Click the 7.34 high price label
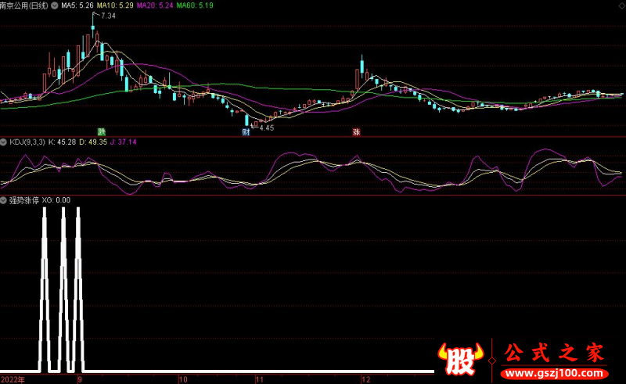This screenshot has height=384, width=626. point(108,16)
